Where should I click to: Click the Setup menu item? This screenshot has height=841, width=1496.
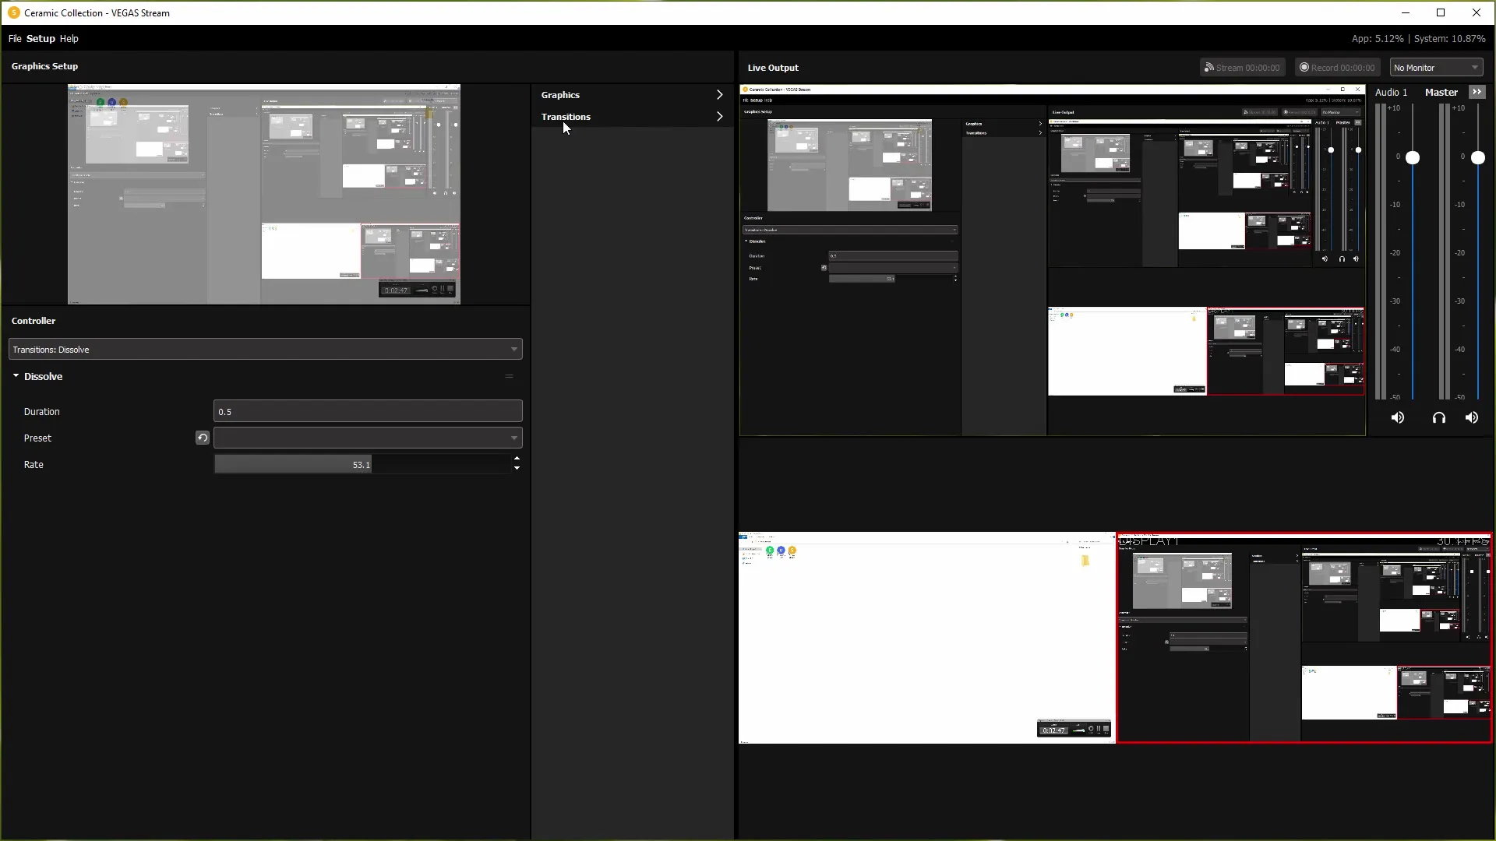pyautogui.click(x=40, y=38)
